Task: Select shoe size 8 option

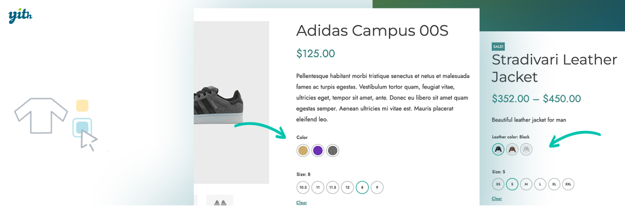Action: pyautogui.click(x=362, y=187)
